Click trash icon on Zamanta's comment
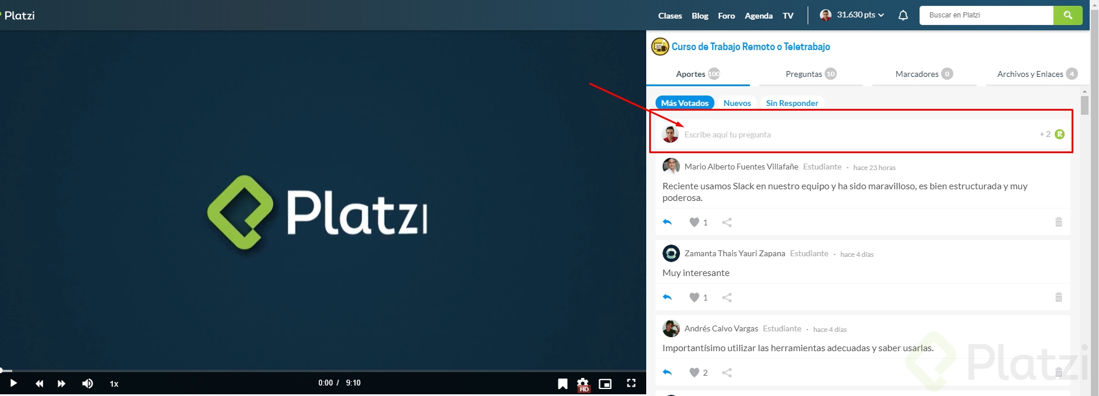1099x396 pixels. (x=1059, y=297)
